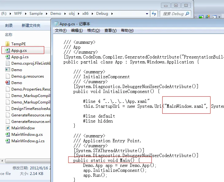Expand the arrow after obj in breadcrumb
The width and height of the screenshot is (224, 182).
79,14
